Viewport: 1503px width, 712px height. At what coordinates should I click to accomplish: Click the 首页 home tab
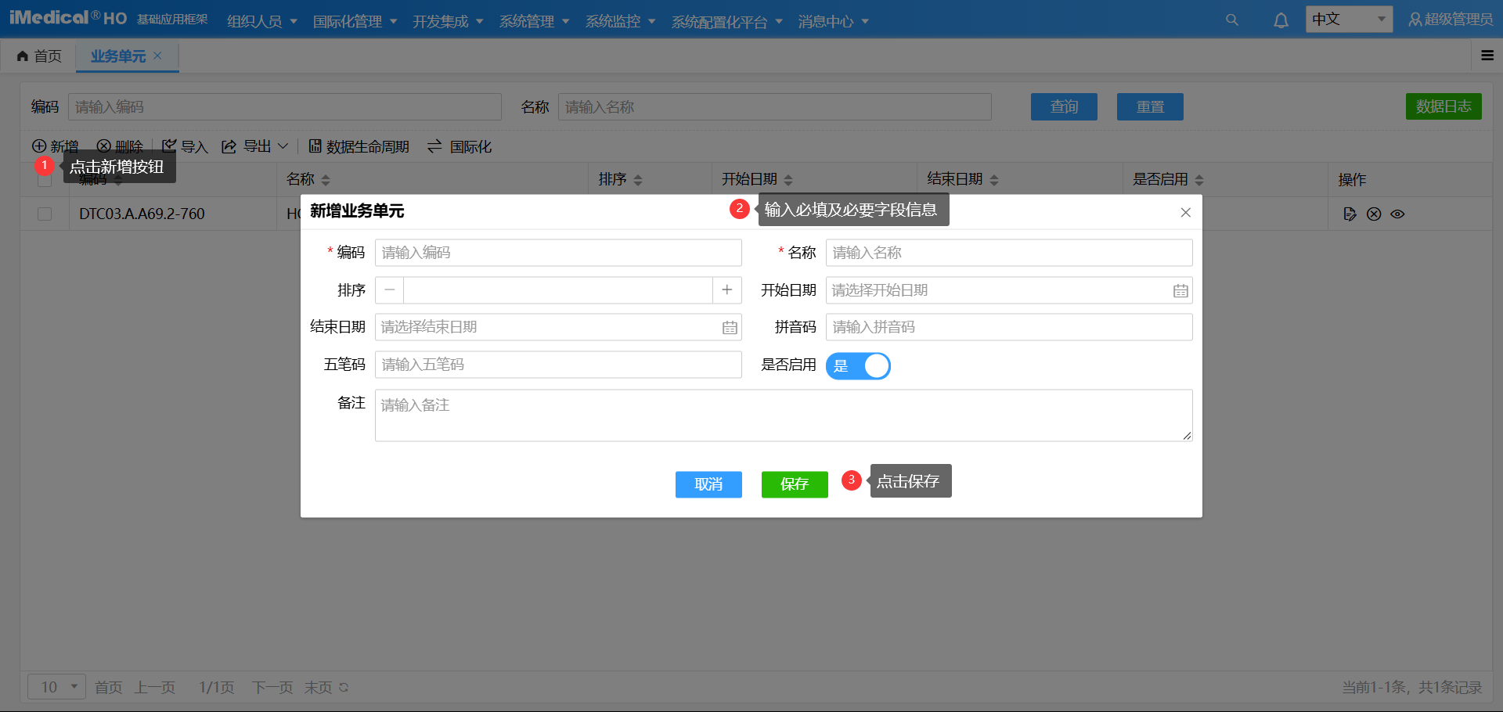[x=39, y=56]
